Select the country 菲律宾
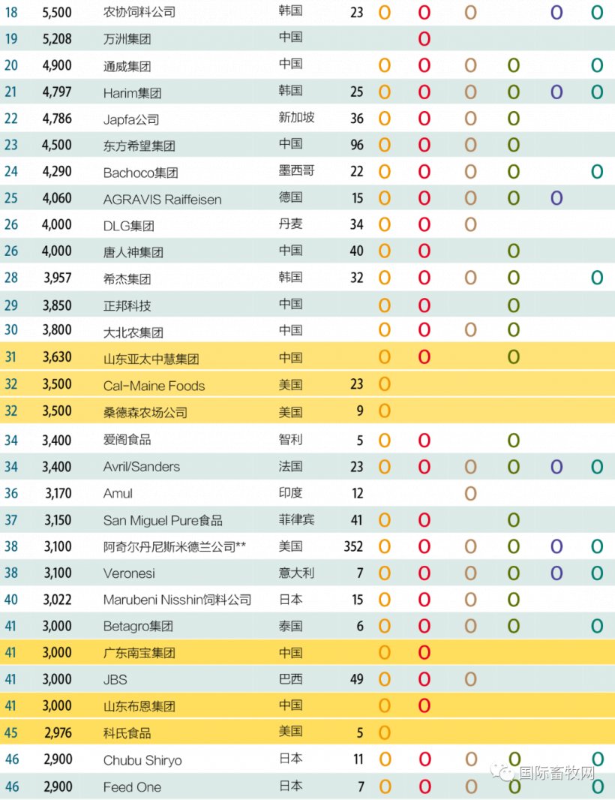 (297, 519)
